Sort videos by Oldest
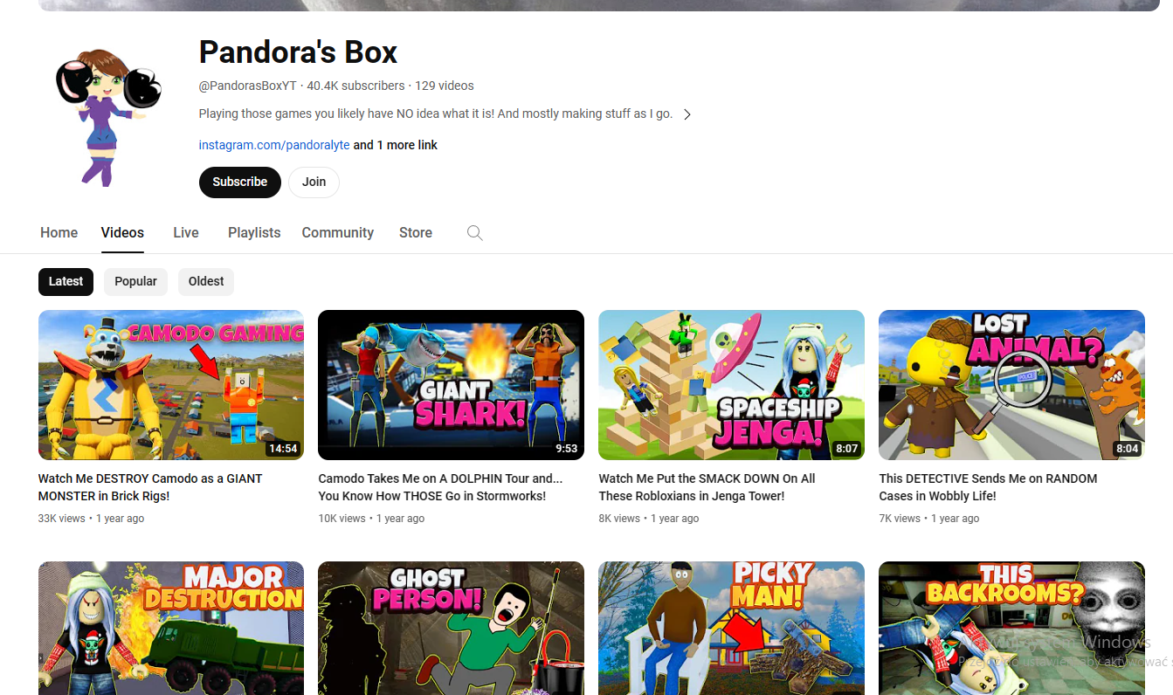 click(206, 281)
